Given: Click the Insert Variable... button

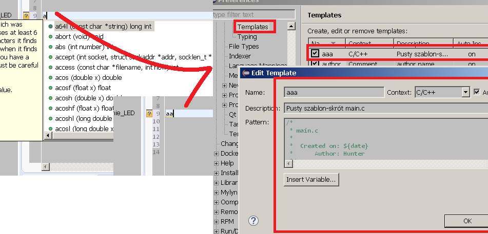Looking at the screenshot, I should [311, 180].
